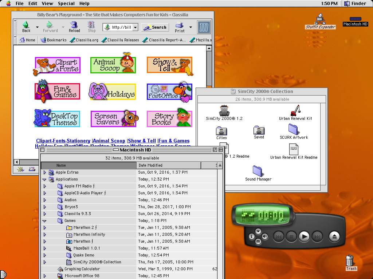Click the Print icon in browser toolbar
This screenshot has height=279, width=373.
tap(180, 27)
